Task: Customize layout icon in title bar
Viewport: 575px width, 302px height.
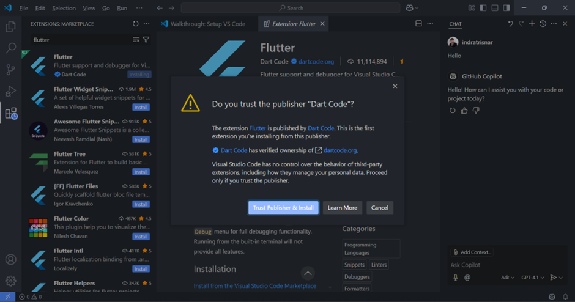Action: (x=472, y=8)
